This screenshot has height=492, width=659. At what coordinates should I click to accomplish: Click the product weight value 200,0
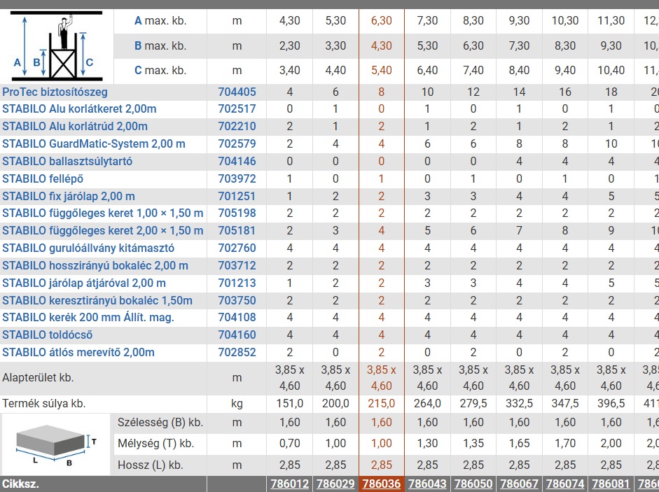coord(335,404)
